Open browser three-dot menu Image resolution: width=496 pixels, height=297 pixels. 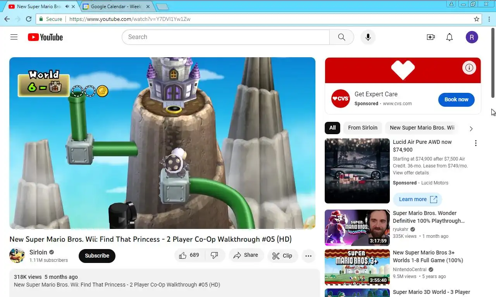tap(489, 19)
